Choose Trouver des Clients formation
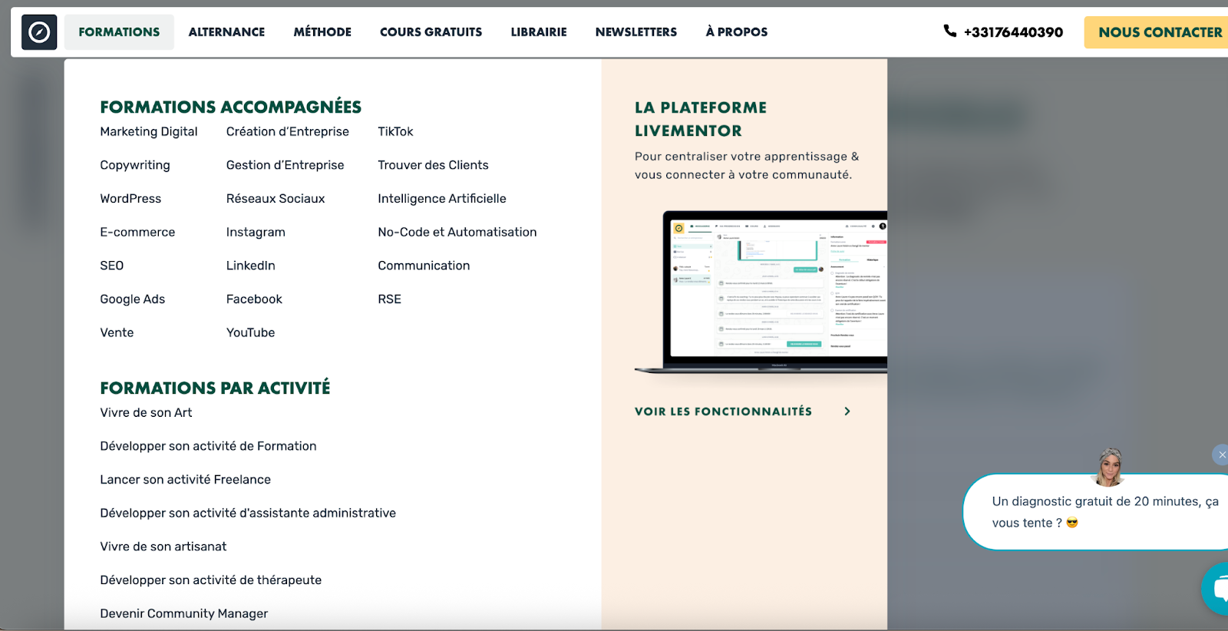The height and width of the screenshot is (631, 1228). [433, 165]
